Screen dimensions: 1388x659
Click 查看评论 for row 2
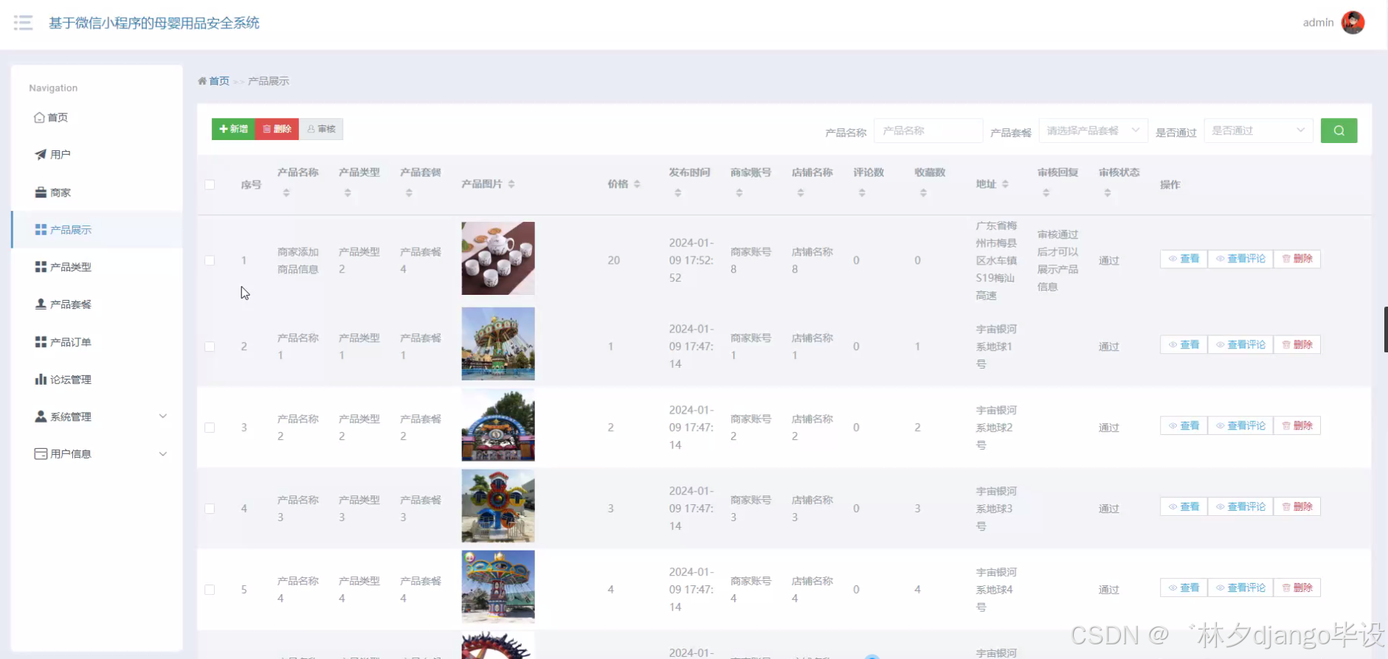(1240, 345)
